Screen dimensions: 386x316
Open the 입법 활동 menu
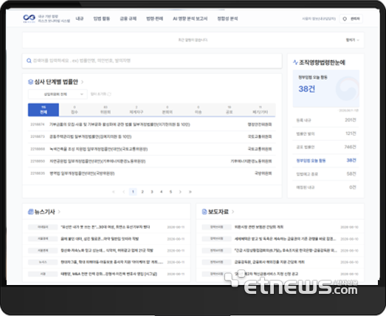(x=101, y=18)
